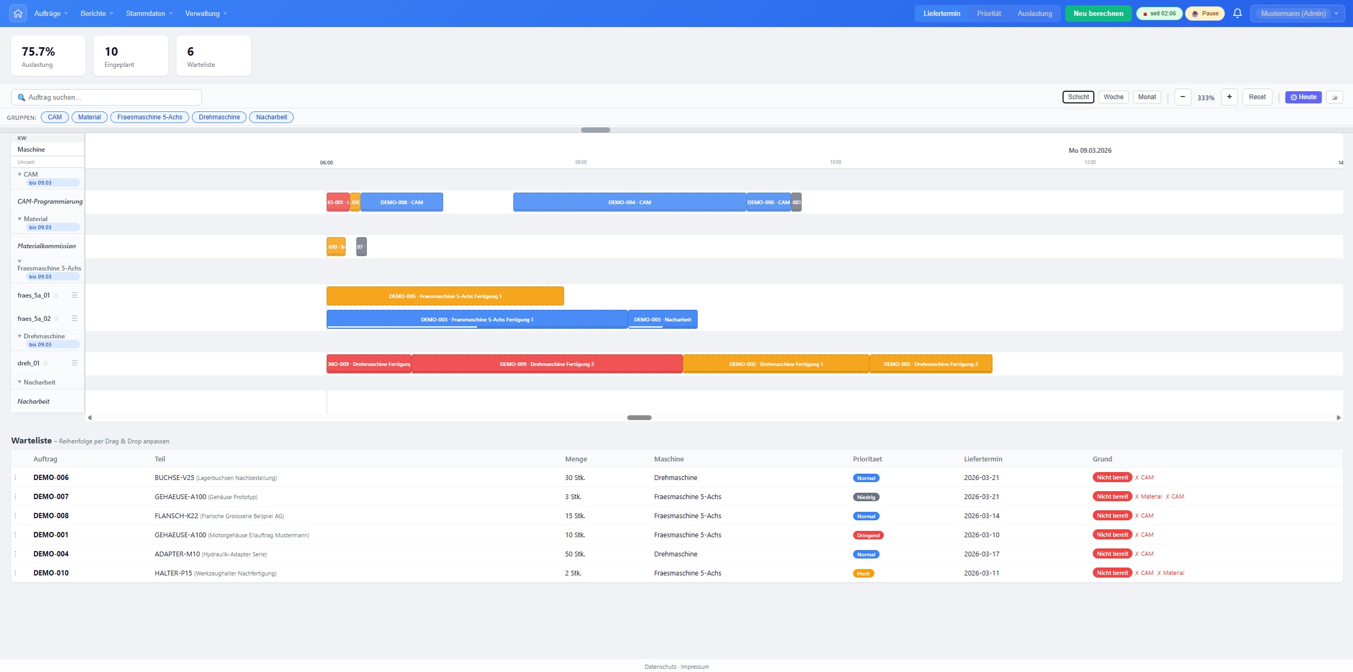This screenshot has height=672, width=1353.
Task: Switch timeline to Schicht view
Action: 1078,97
